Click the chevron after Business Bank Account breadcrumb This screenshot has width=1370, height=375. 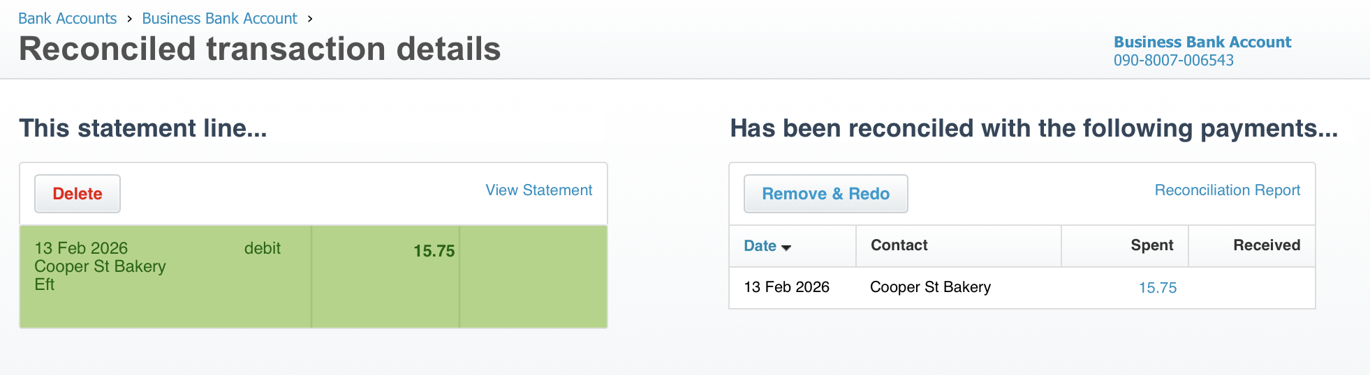click(310, 19)
